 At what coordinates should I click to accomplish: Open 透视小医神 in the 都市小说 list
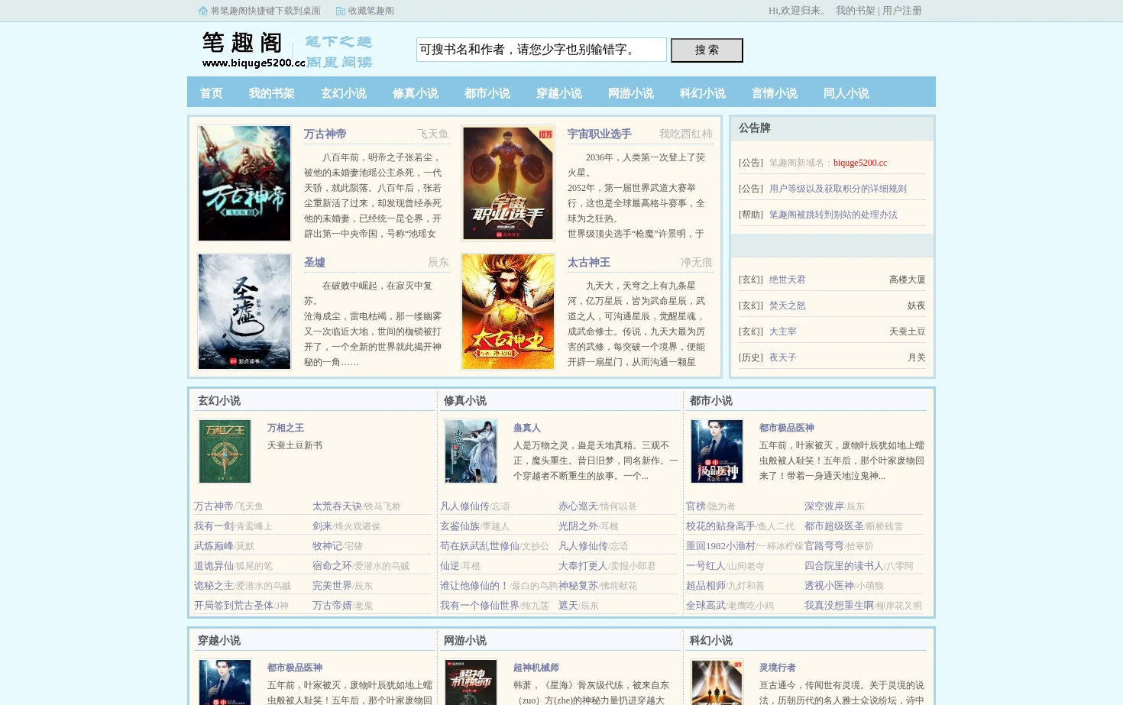(x=829, y=586)
